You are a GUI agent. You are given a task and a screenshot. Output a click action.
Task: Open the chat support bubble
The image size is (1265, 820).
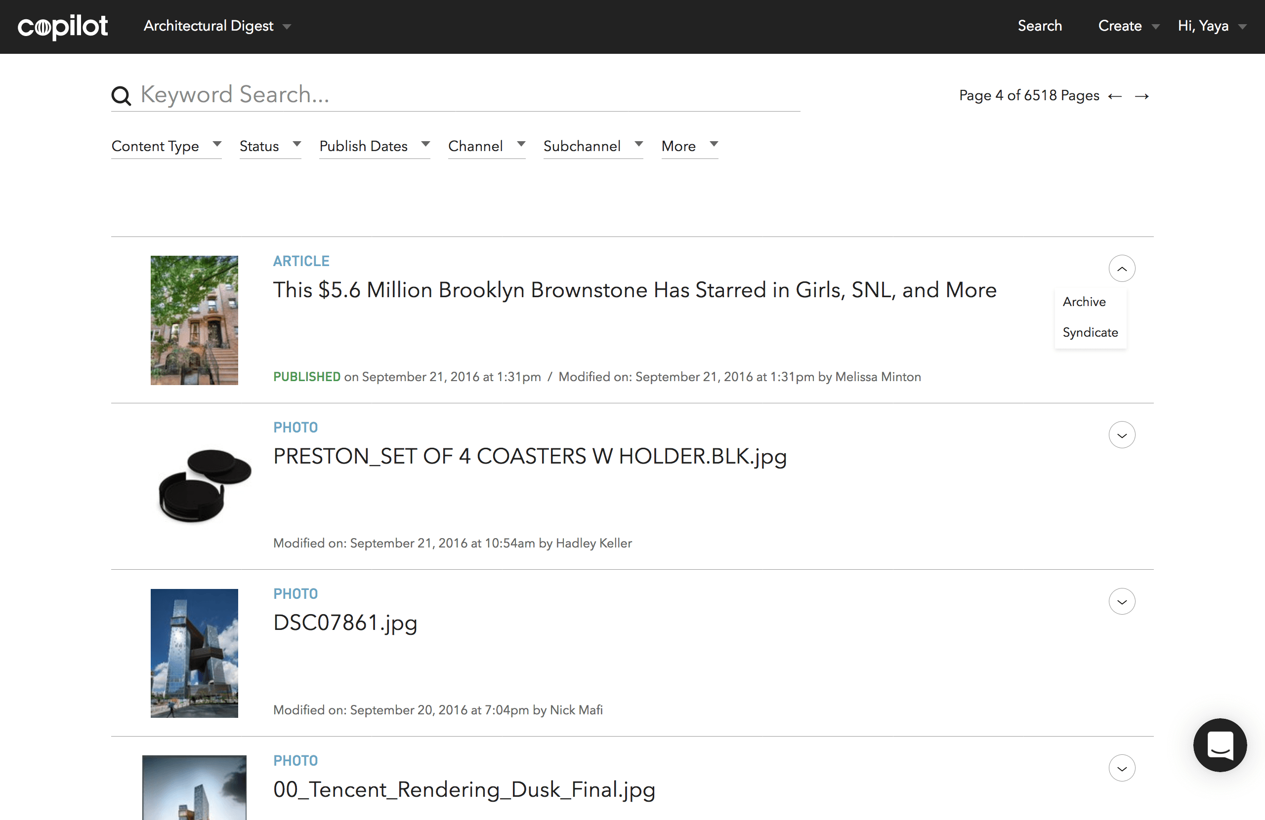point(1220,744)
